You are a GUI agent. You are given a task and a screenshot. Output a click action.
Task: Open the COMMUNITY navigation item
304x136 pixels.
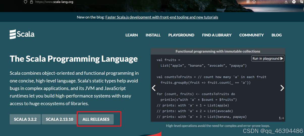point(251,35)
